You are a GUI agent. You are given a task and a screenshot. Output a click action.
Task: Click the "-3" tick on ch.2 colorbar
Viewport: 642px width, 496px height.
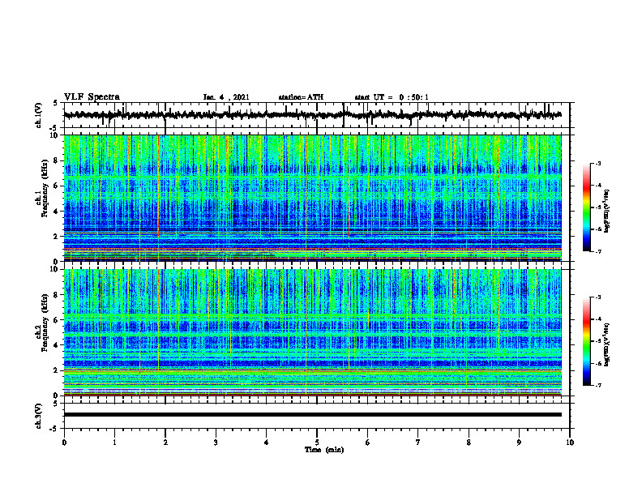tap(598, 297)
